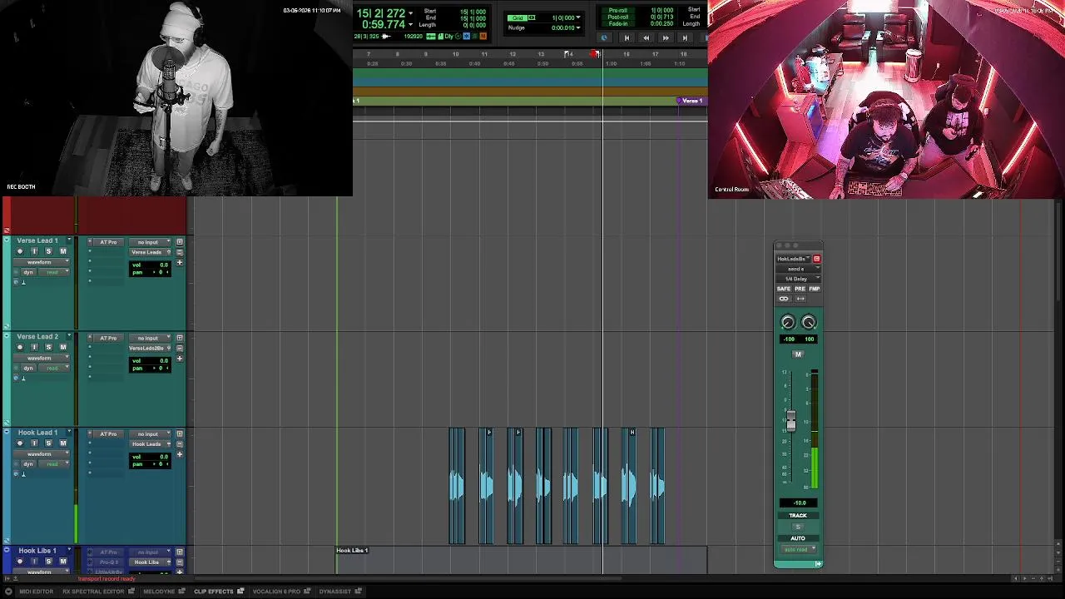1065x599 pixels.
Task: Toggle SAFE in the send window
Action: pos(784,289)
